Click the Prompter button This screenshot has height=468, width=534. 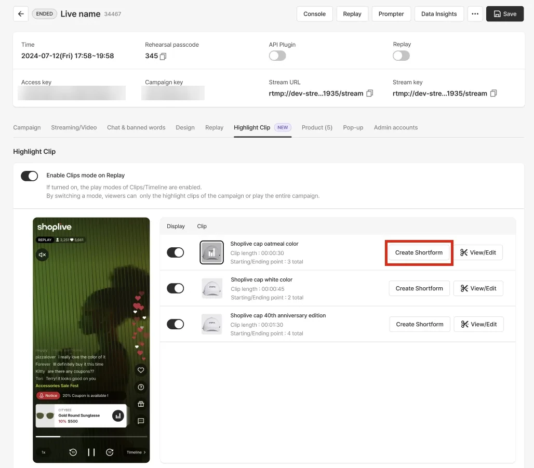(391, 14)
